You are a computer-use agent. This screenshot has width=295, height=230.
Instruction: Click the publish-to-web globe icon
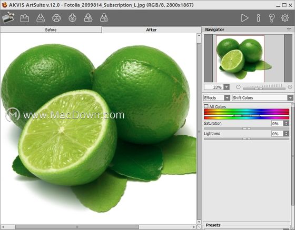coord(73,18)
